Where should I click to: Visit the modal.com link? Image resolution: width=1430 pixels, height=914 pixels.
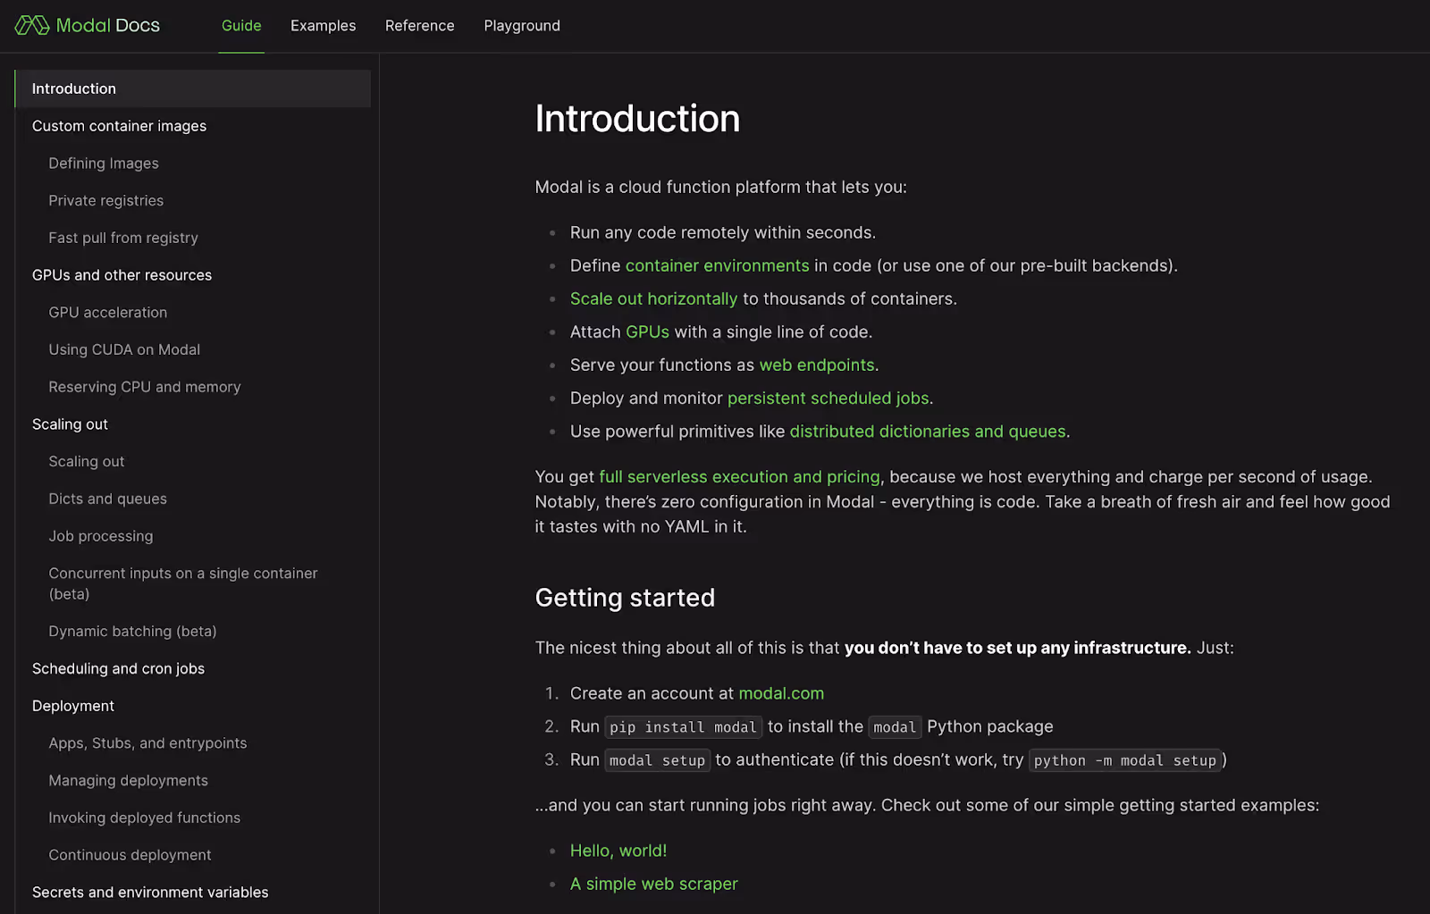click(781, 693)
